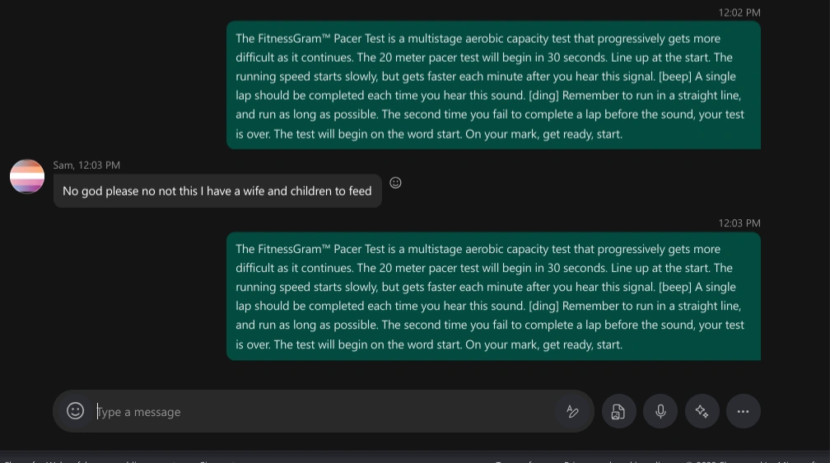Open the sparkle AI assistant button
Viewport: 830px width, 463px height.
[702, 411]
